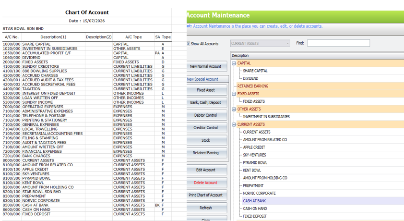This screenshot has height=221, width=404.
Task: Click account number 8500/000 in report
Action: point(12,205)
